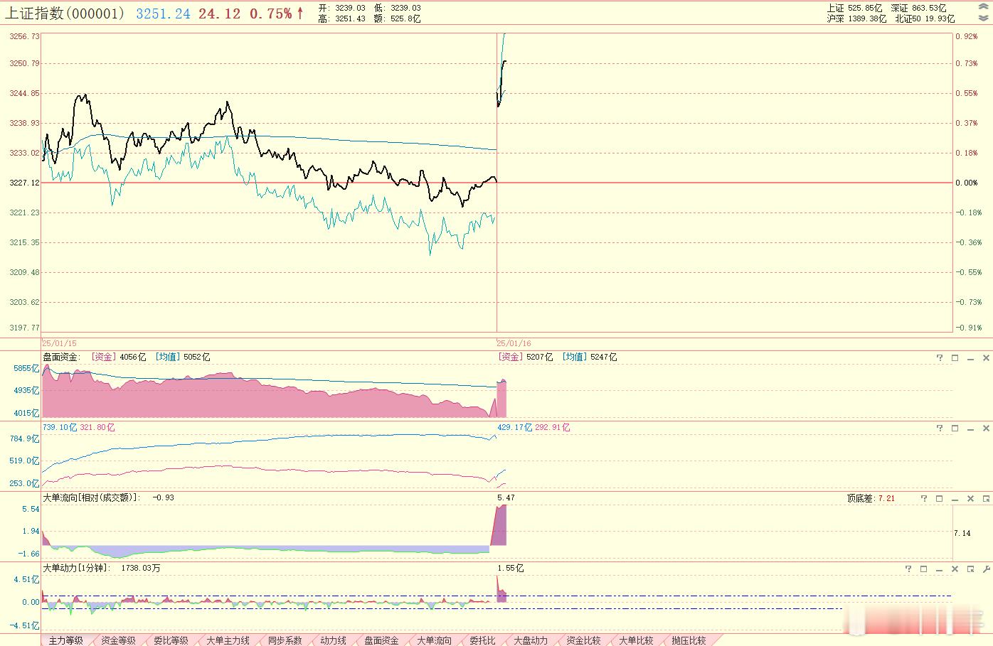Click the double up-chevron at top right
993x646 pixels.
point(984,8)
